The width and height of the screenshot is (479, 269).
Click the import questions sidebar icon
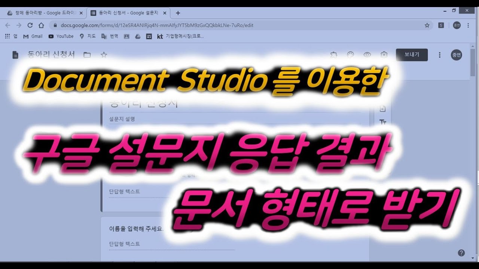click(382, 109)
